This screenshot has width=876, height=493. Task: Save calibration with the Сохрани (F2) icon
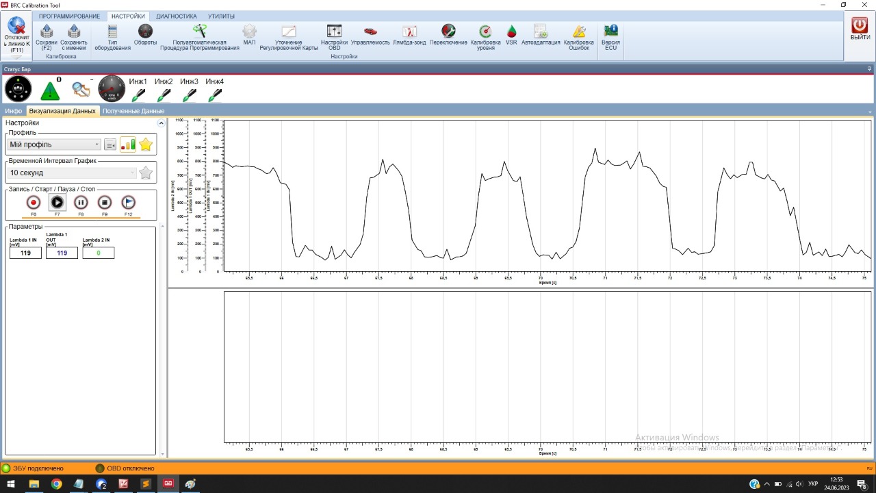tap(47, 37)
